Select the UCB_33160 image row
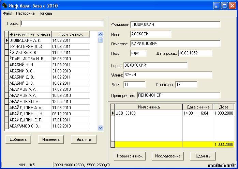The width and height of the screenshot is (238, 169). pos(148,113)
